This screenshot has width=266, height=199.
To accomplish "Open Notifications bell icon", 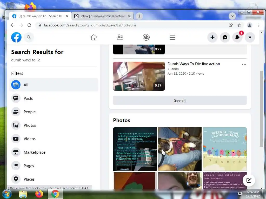I will [x=237, y=37].
